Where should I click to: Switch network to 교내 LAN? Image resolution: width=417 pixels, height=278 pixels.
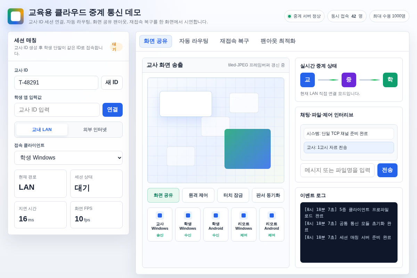[42, 130]
